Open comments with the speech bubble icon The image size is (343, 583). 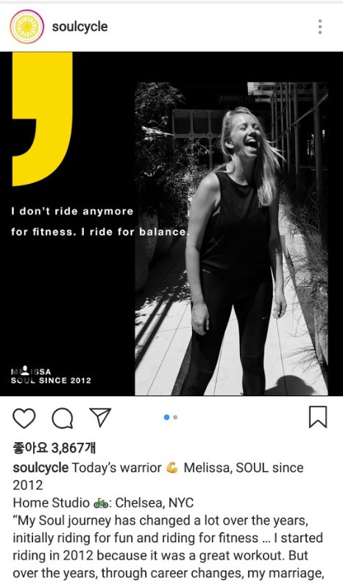point(63,418)
